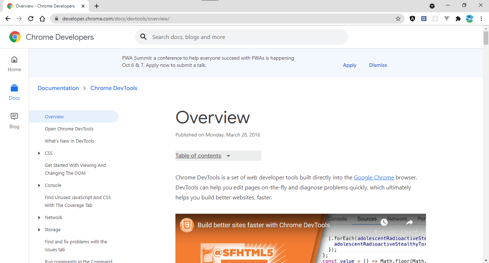
Task: Click the page vertical scrollbar thumb
Action: [486, 38]
